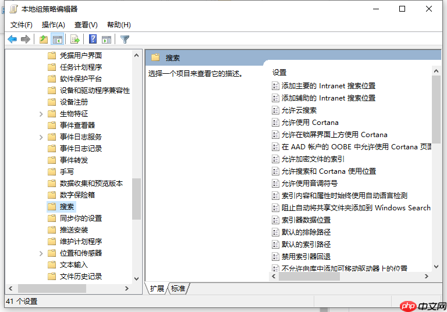Click settings list horizontal scroll right arrow
Image resolution: width=447 pixels, height=312 pixels.
(x=427, y=277)
